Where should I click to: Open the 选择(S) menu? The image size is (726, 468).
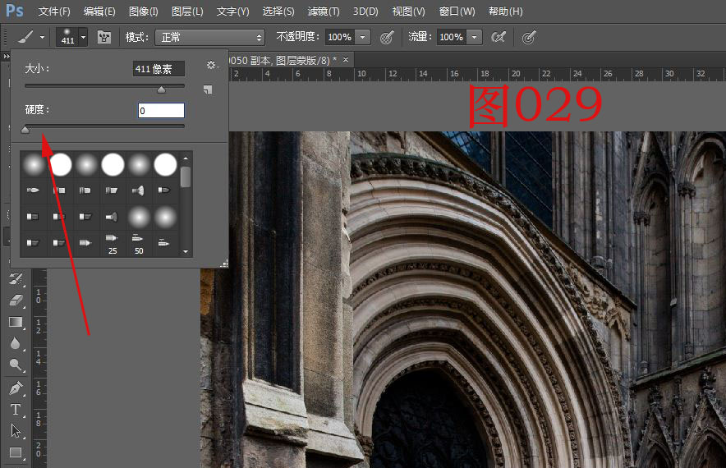click(278, 11)
